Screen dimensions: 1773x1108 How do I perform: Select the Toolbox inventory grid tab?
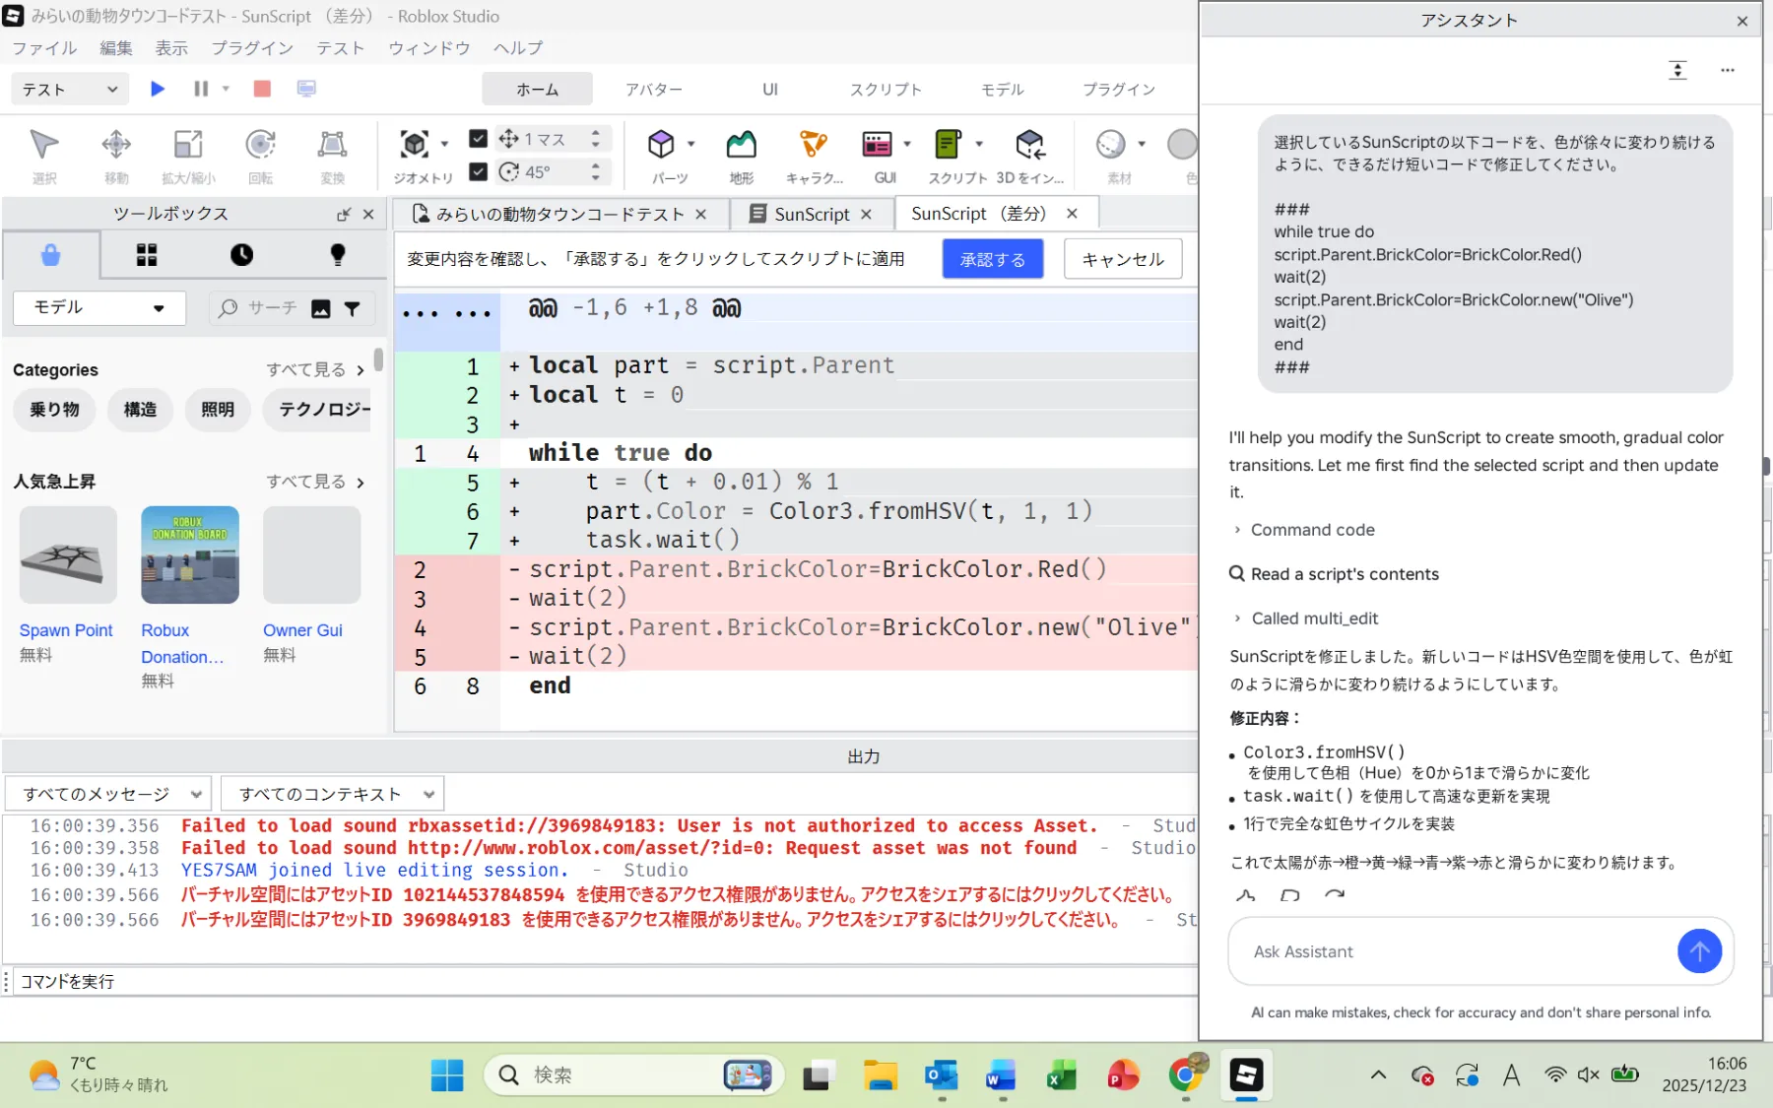(x=147, y=255)
